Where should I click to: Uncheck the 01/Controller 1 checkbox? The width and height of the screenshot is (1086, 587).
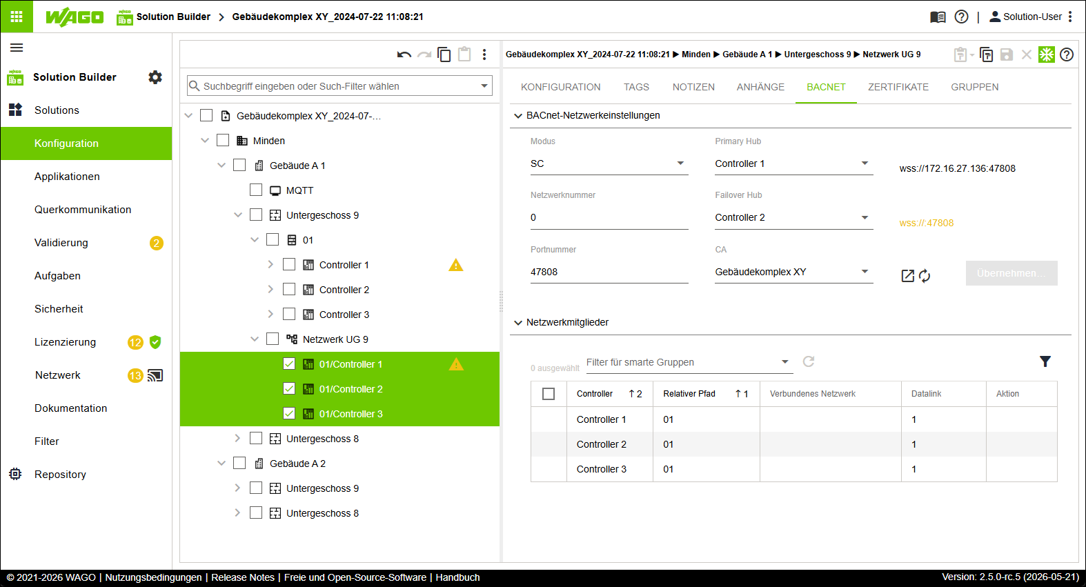point(289,364)
